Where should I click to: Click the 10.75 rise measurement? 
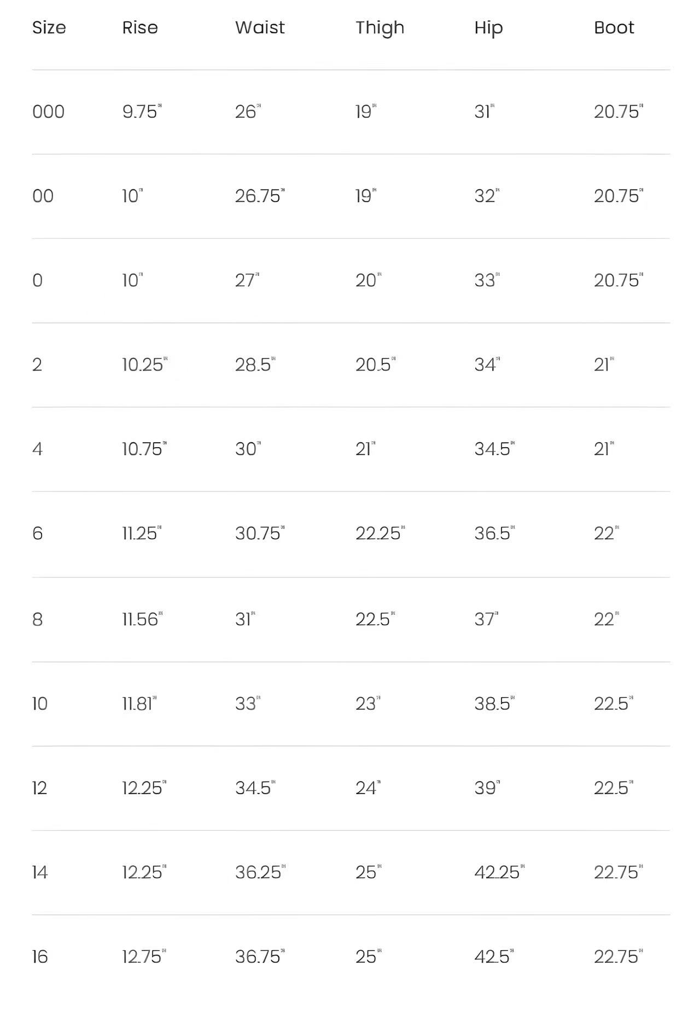point(143,449)
